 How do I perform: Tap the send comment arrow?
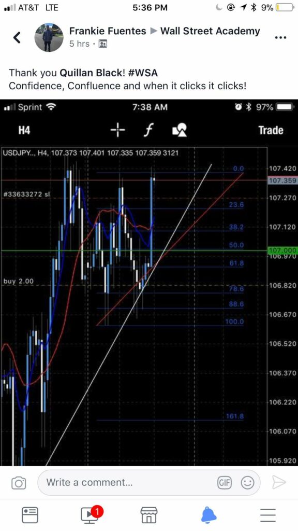(x=279, y=482)
